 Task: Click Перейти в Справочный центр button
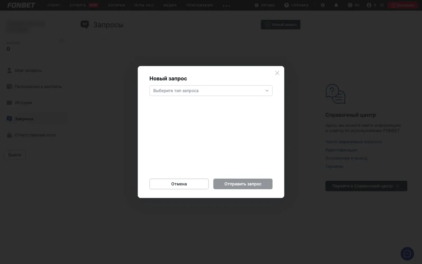point(366,186)
